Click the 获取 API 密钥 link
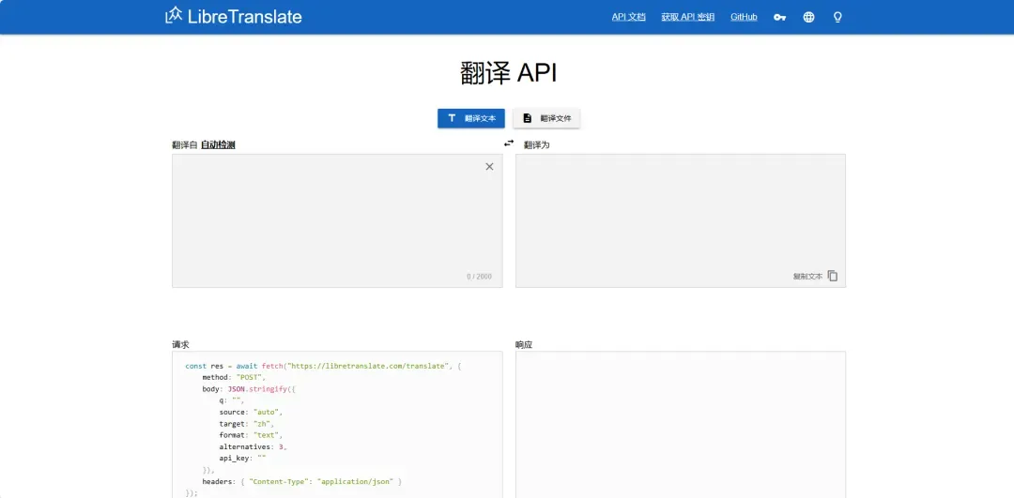This screenshot has height=498, width=1014. point(687,17)
